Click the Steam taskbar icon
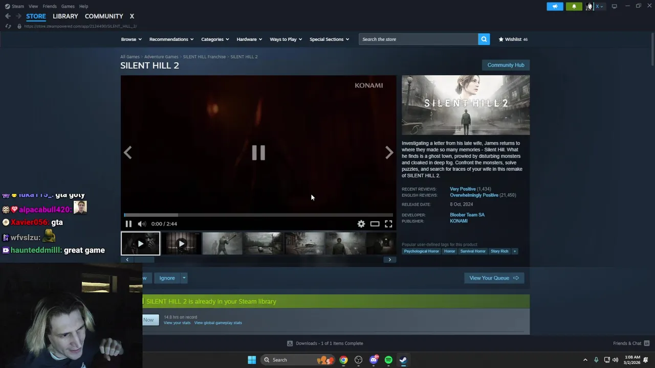Screen dimensions: 655x368 point(403,360)
